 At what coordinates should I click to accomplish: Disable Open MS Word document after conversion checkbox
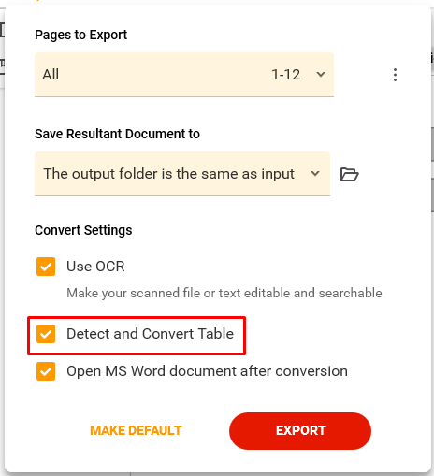click(46, 371)
